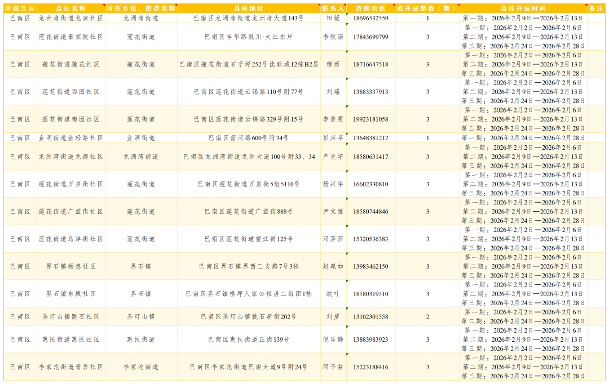The height and width of the screenshot is (384, 609).
Task: Select the 圣灯山镇 township cell
Action: coord(141,317)
